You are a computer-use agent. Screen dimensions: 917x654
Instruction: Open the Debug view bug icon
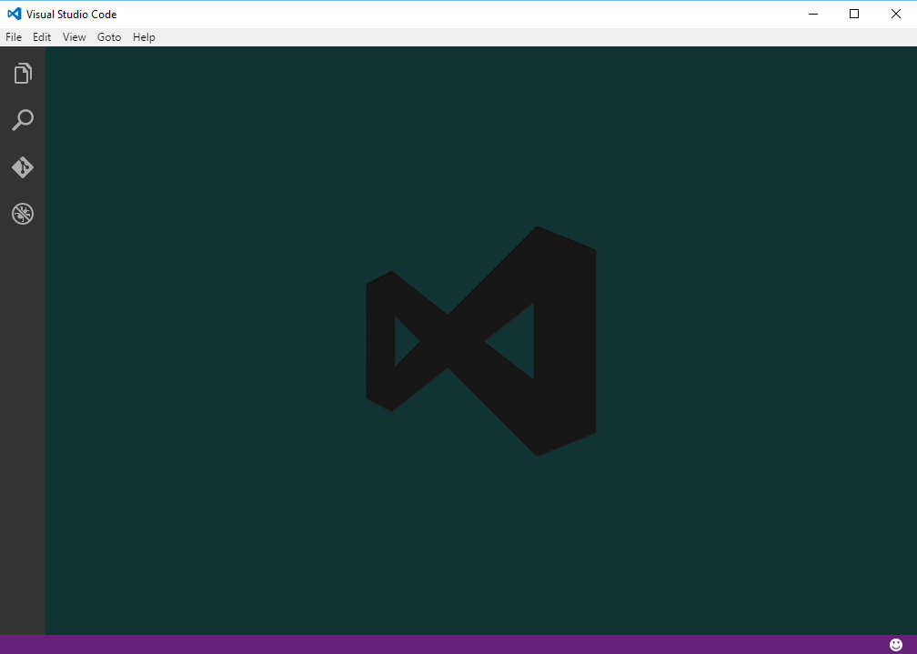pos(23,214)
